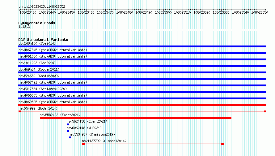Click ruler position 108023540

pos(240,12)
